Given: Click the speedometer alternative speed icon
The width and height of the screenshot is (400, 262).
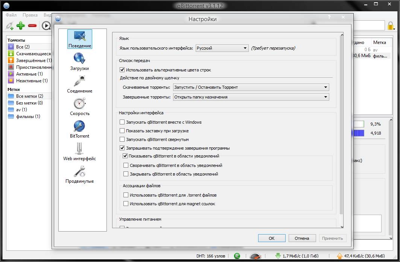Looking at the screenshot, I should [x=256, y=256].
